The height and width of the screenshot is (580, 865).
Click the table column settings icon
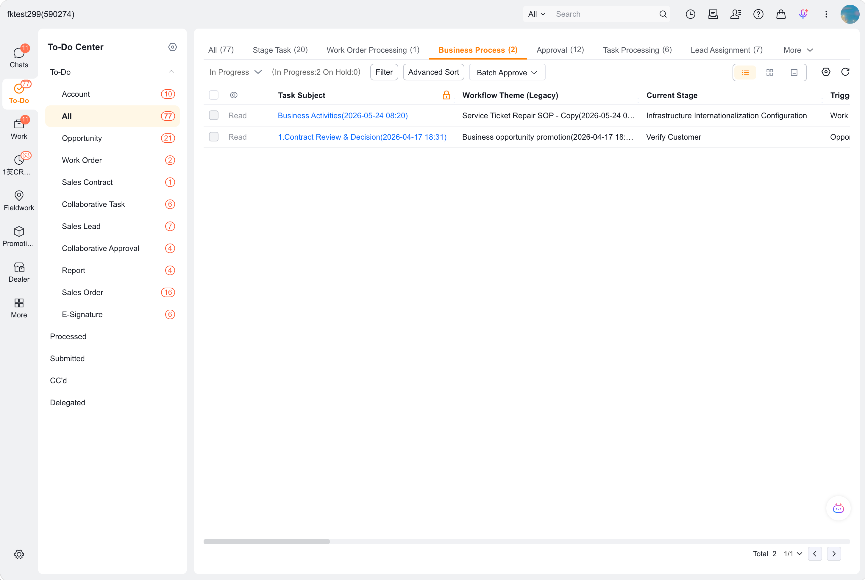[825, 72]
